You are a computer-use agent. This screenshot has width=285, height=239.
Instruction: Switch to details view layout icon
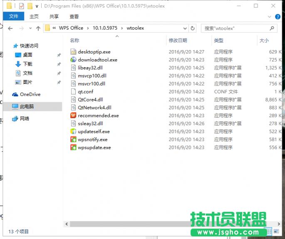pyautogui.click(x=269, y=231)
